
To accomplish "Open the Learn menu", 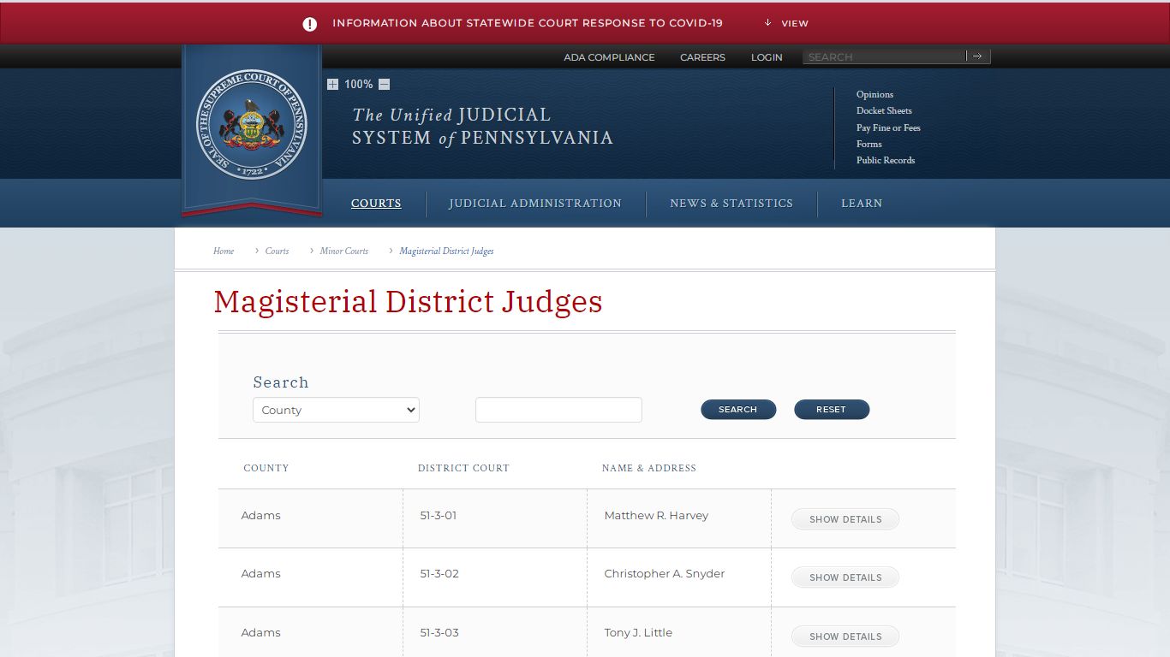I will 862,204.
